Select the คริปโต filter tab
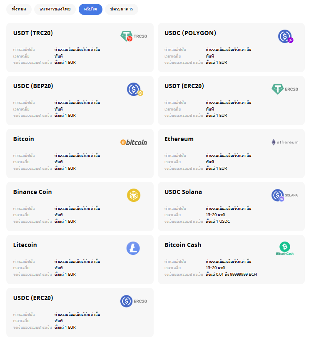The width and height of the screenshot is (309, 340). [90, 9]
